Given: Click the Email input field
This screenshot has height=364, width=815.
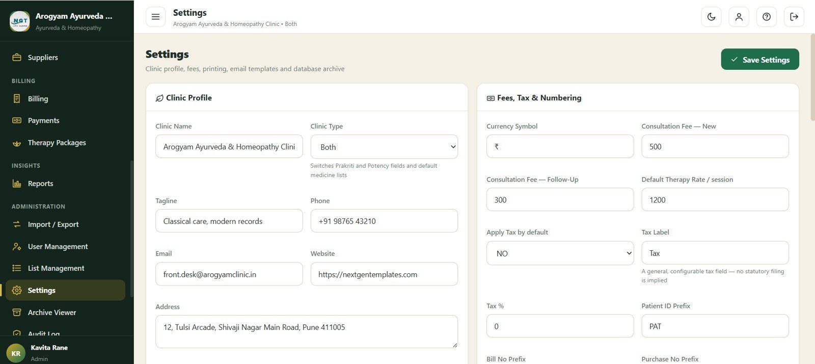Looking at the screenshot, I should coord(229,274).
